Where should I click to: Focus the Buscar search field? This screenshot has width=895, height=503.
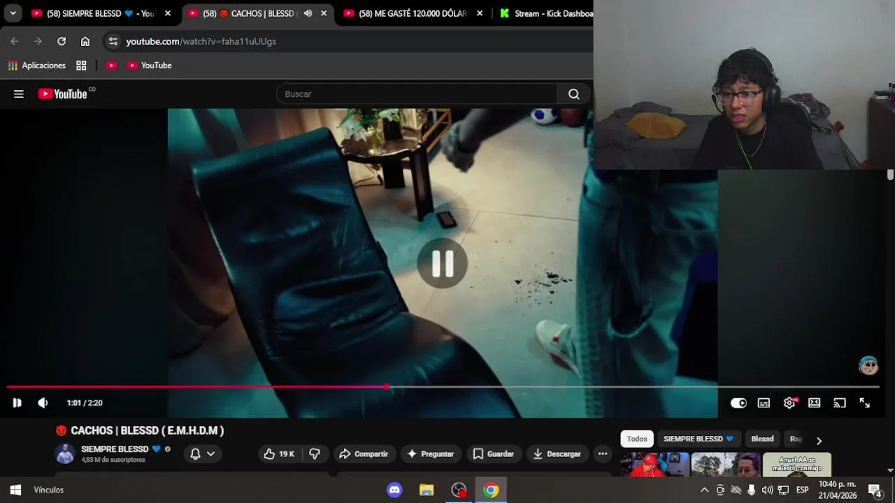pyautogui.click(x=417, y=94)
